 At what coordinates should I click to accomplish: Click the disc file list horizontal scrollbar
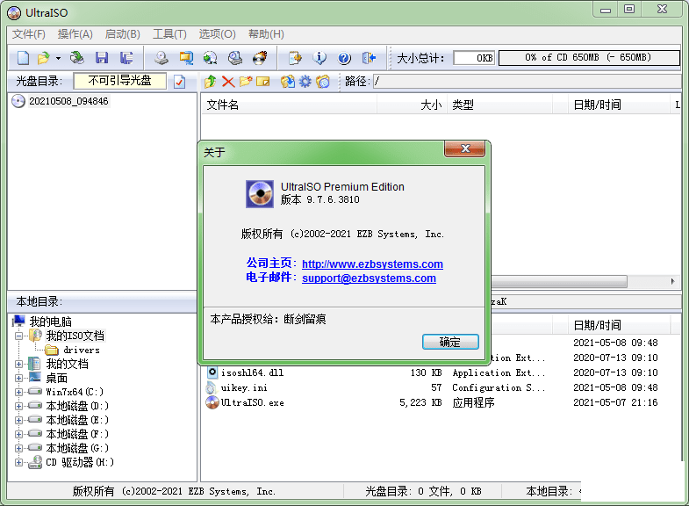point(559,281)
